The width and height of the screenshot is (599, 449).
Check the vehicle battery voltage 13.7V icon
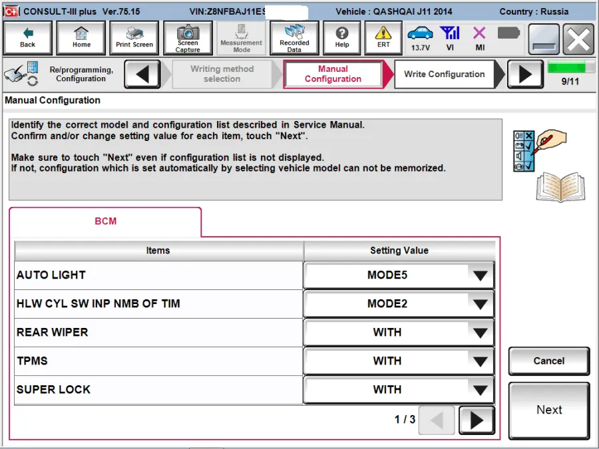tap(420, 38)
